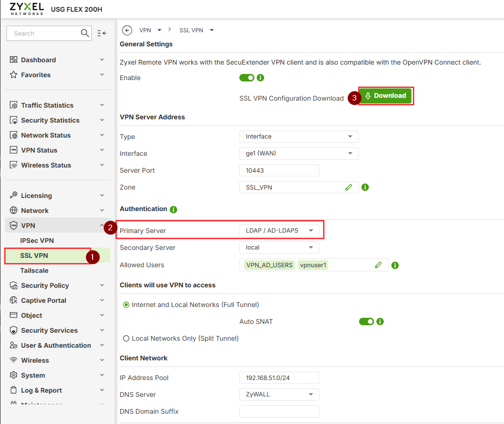Toggle the SSL VPN Enable switch
Viewport: 504px width, 424px height.
point(247,78)
